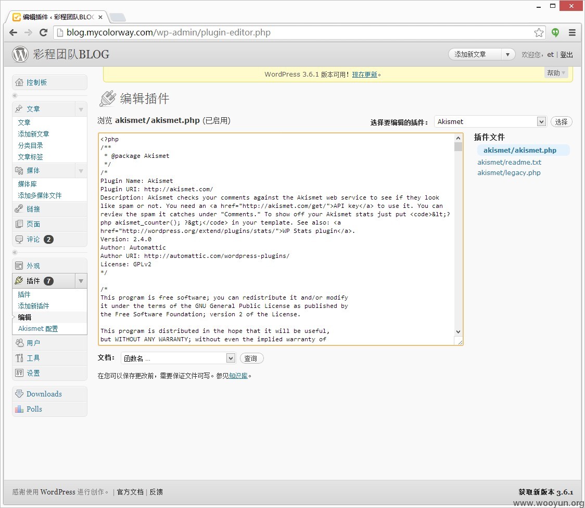Click the text area resize handle
Viewport: 585px width, 508px height.
coord(460,342)
